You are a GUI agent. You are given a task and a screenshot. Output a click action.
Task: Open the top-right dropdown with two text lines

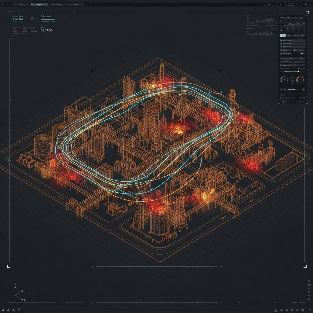click(x=291, y=4)
